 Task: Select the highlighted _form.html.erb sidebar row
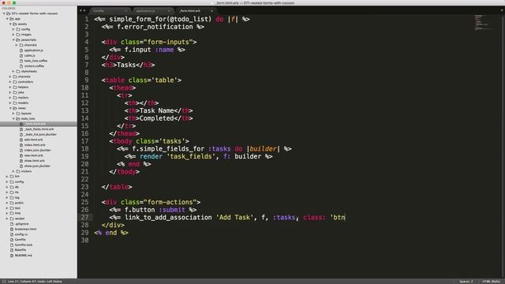tap(39, 124)
